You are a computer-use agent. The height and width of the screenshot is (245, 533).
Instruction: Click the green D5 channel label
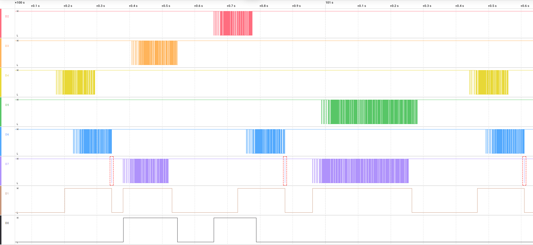coord(7,105)
